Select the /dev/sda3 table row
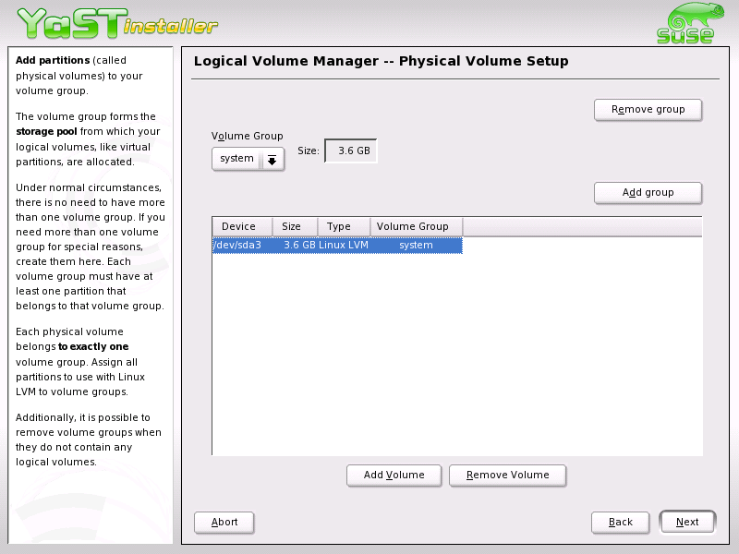Screen dimensions: 739x554 coord(337,245)
